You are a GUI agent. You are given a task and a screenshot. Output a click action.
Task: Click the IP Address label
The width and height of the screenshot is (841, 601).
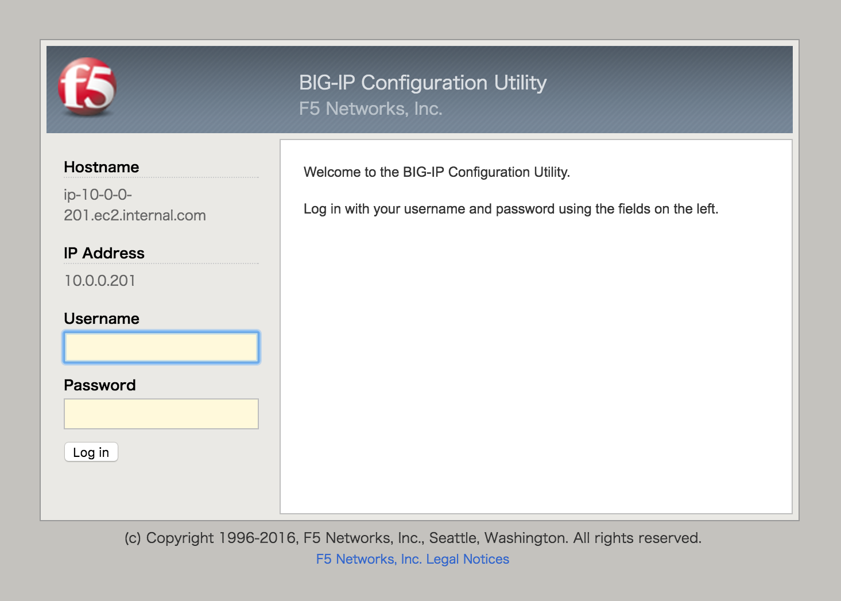[104, 253]
